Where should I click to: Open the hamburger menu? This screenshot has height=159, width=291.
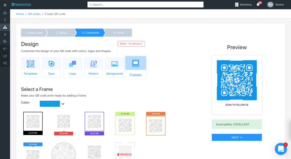[x=5, y=5]
